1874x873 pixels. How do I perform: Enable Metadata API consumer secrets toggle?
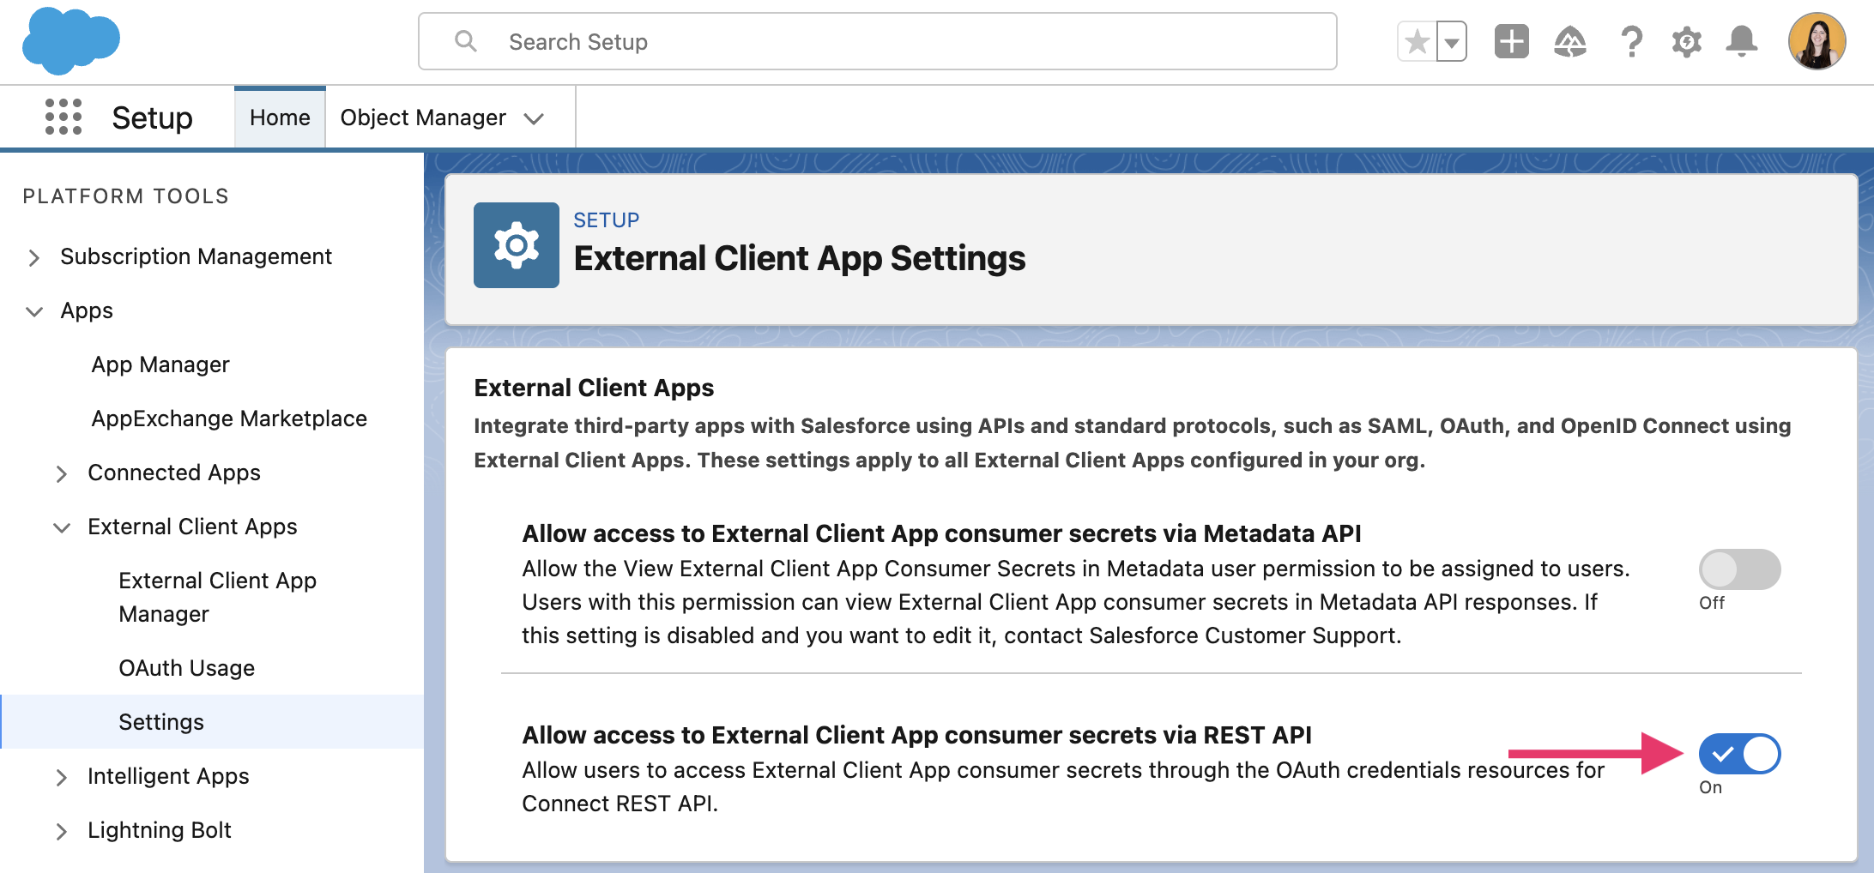click(1739, 569)
